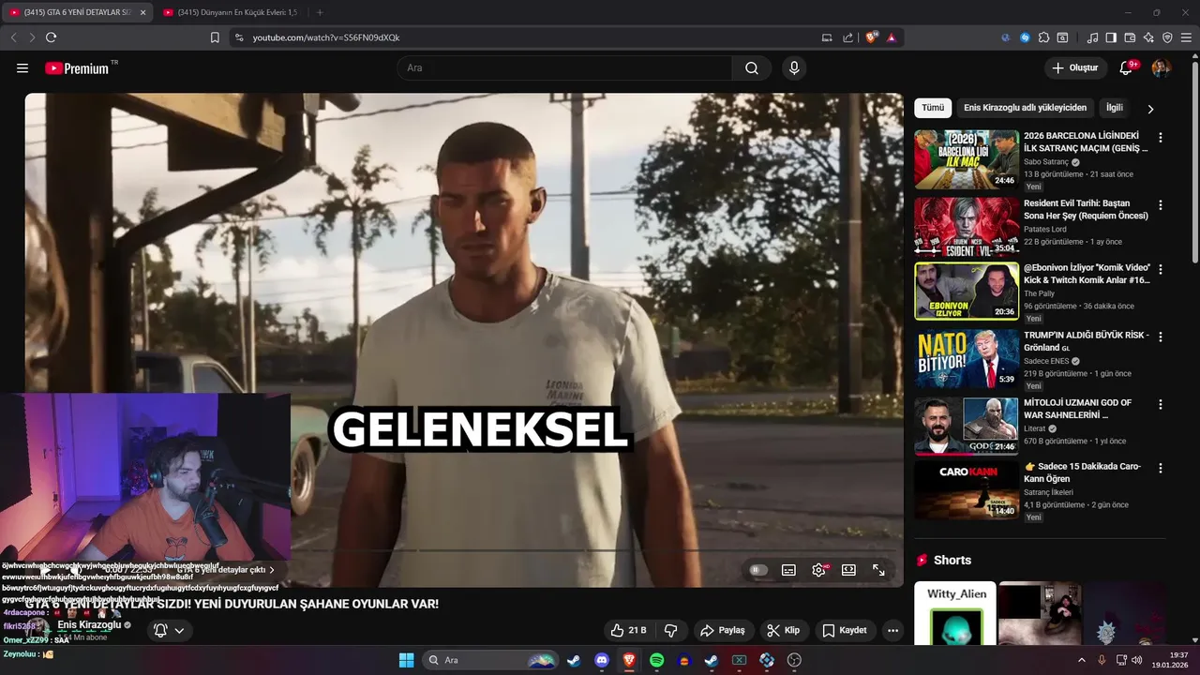This screenshot has width=1200, height=675.
Task: Toggle subtitles in video player
Action: click(x=788, y=570)
